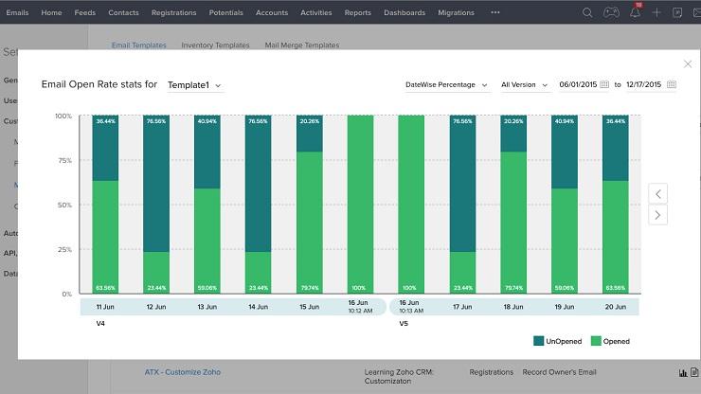Click the end date 12/17/2015 field
The image size is (701, 394).
click(644, 84)
